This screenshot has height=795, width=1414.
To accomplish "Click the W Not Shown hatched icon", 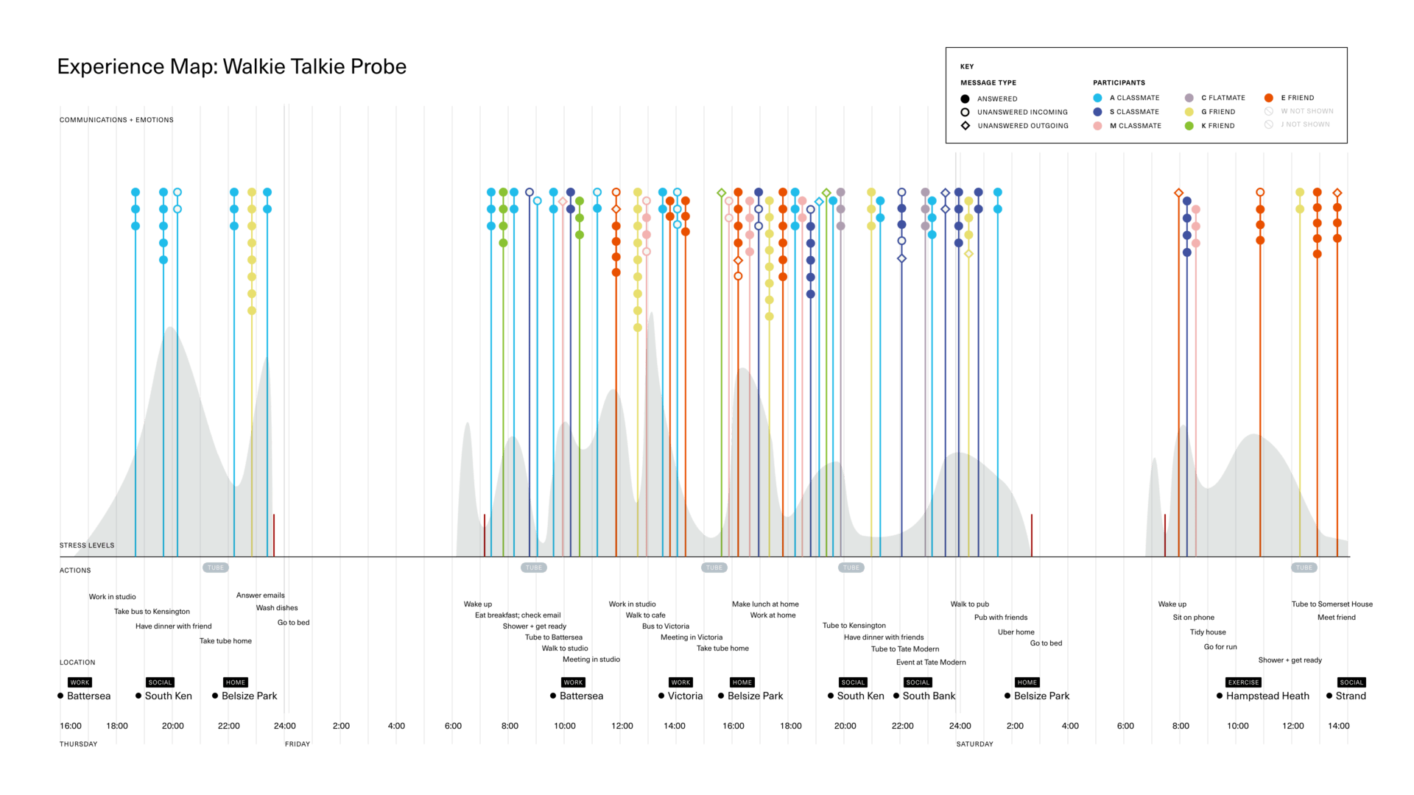I will 1268,111.
